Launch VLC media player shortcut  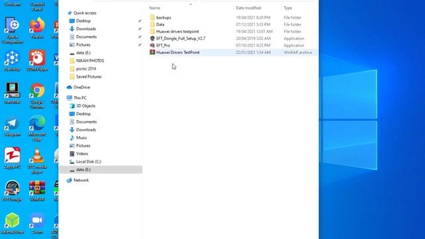37,161
